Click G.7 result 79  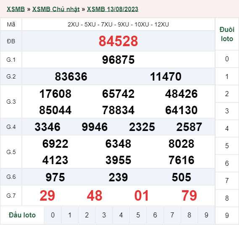[189, 196]
